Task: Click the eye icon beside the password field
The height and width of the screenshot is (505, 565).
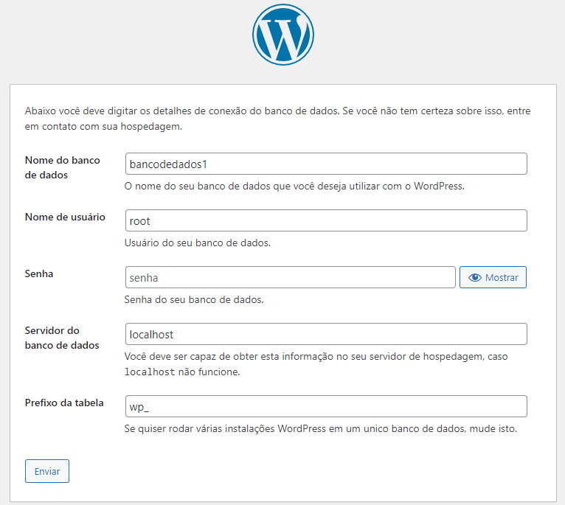Action: pos(474,278)
